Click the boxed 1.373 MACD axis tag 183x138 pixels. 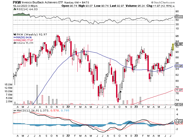[179, 121]
